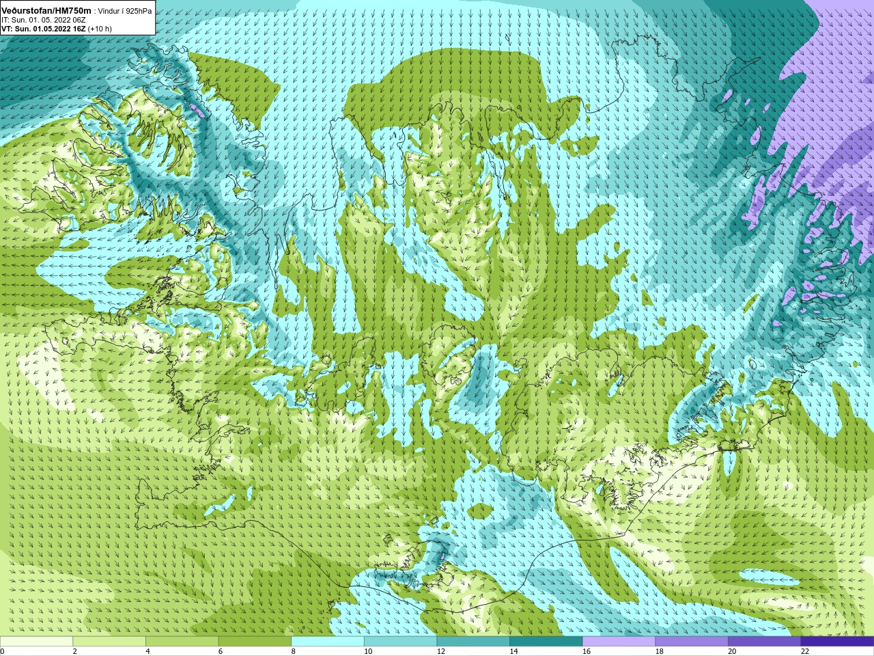Click legend scale number 12
Screen dimensions: 874x656
440,651
